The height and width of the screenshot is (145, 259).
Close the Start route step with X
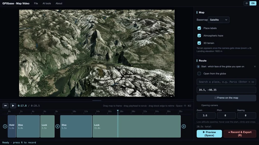pyautogui.click(x=255, y=66)
